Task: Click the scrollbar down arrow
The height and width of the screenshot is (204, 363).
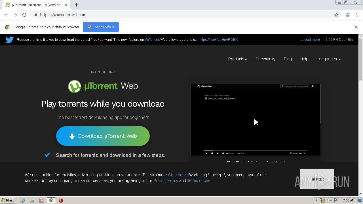Action: click(361, 194)
